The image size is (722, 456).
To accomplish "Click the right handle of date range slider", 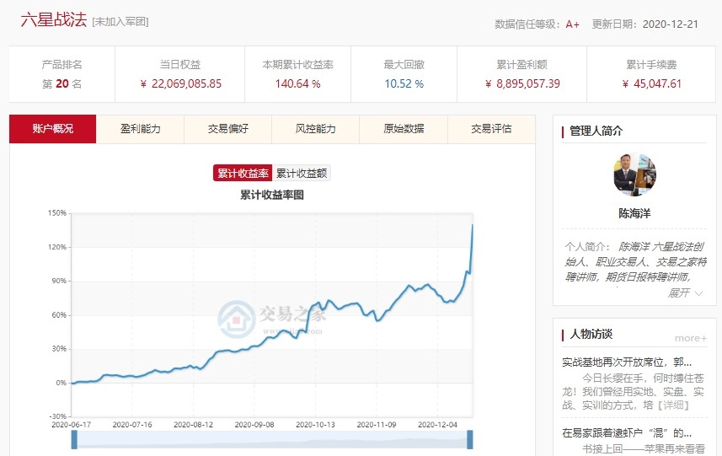I will (470, 439).
